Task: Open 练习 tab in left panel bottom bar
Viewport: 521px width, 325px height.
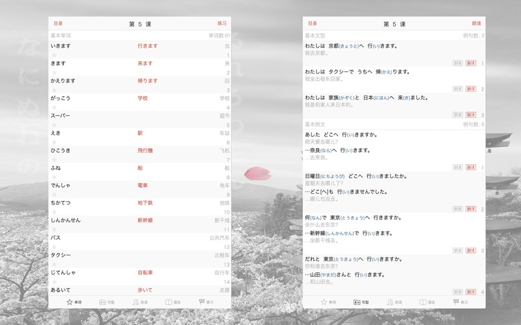Action: coord(206,302)
